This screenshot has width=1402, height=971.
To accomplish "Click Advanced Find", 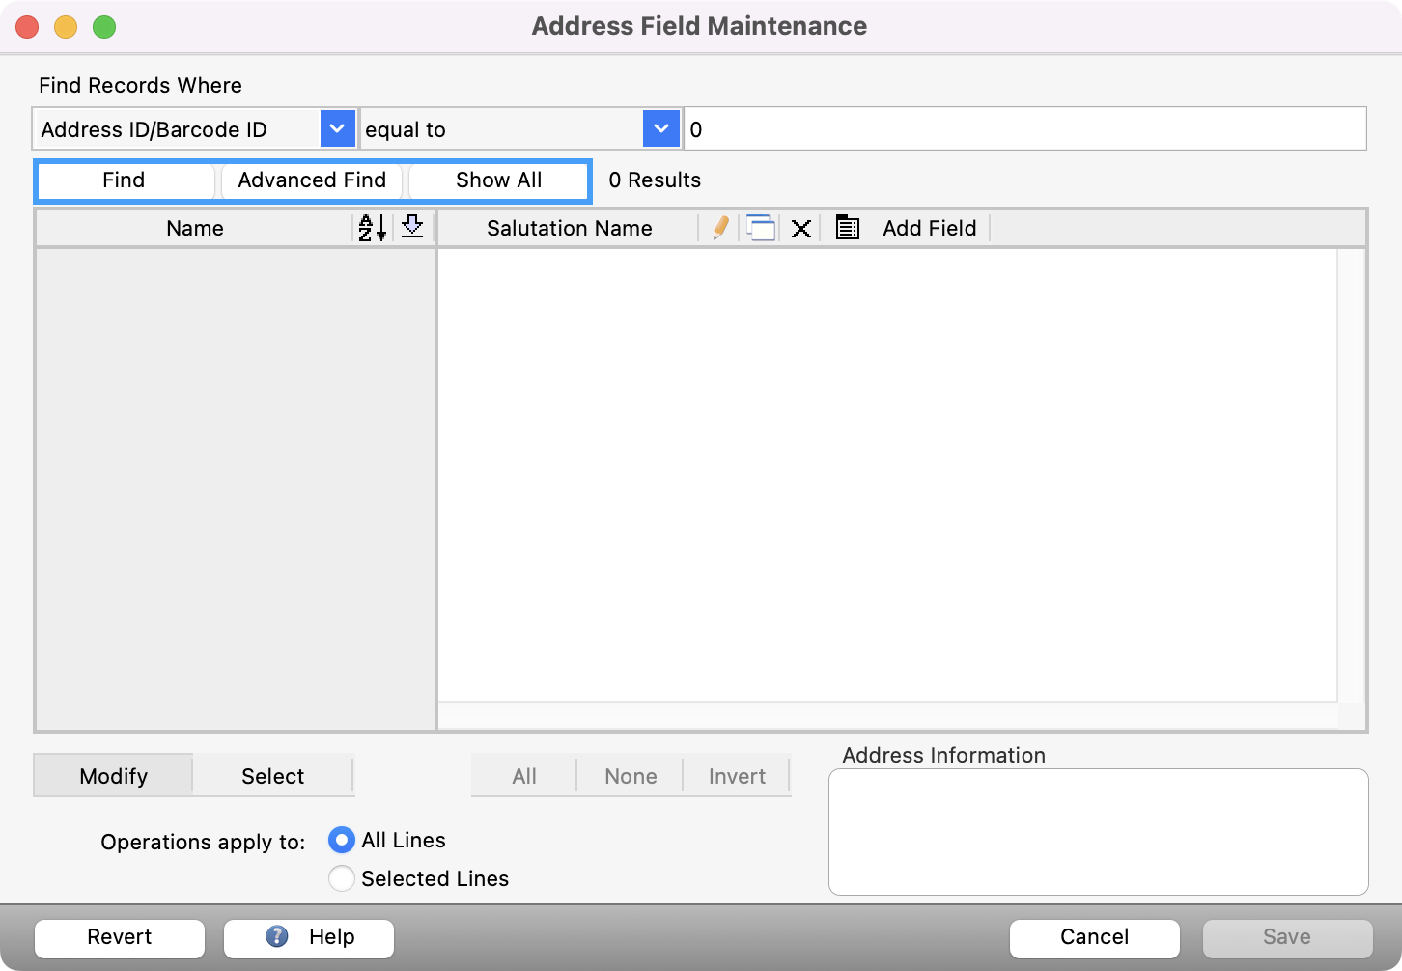I will coord(312,180).
